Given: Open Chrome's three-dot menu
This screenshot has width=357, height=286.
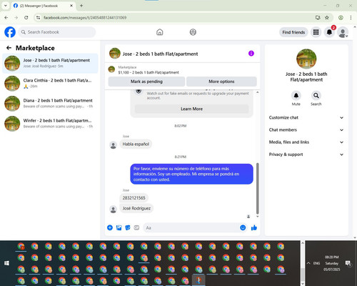Looking at the screenshot, I should [351, 17].
